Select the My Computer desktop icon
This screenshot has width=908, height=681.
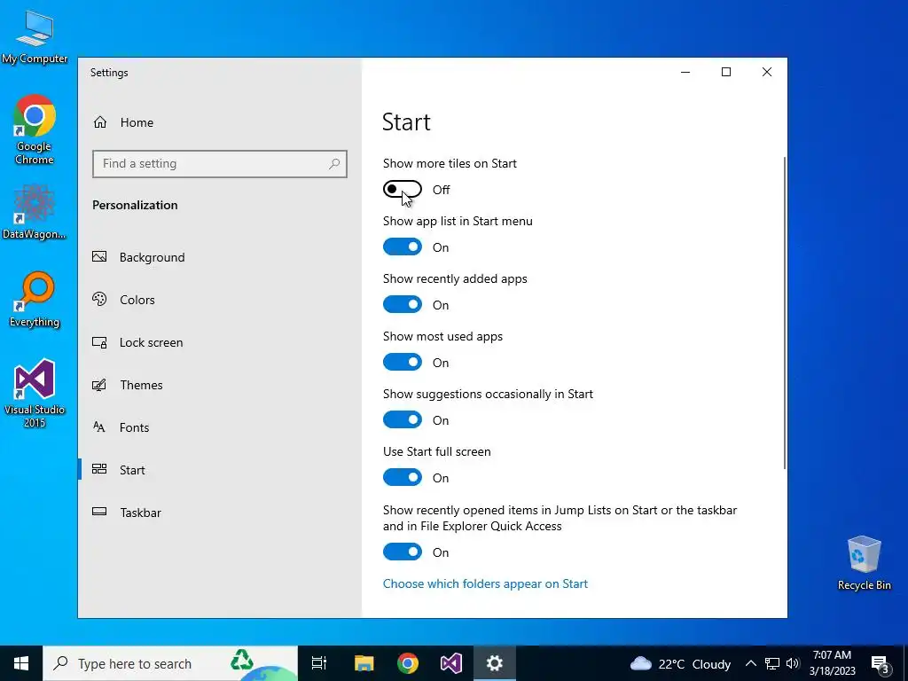(35, 36)
